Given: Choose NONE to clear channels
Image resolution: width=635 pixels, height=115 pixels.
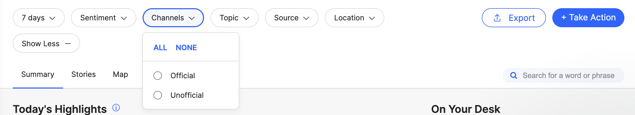Looking at the screenshot, I should (186, 48).
